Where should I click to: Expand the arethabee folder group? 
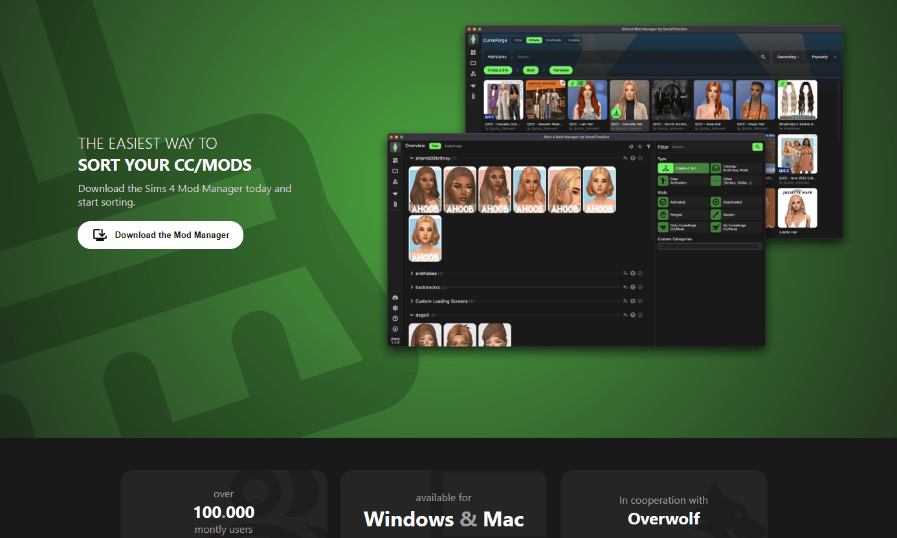[412, 274]
